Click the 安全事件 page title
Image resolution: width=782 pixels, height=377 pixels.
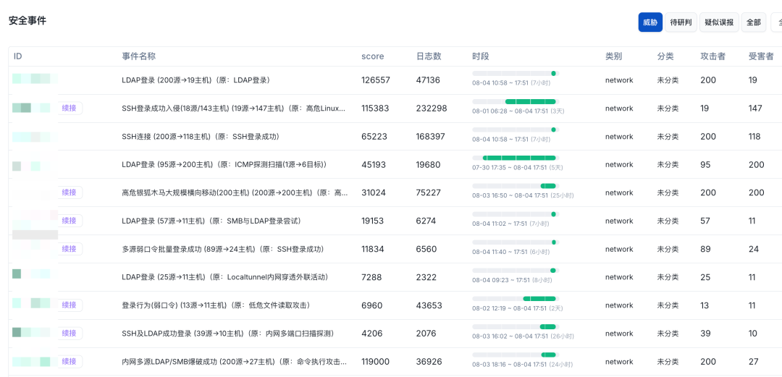click(x=28, y=21)
